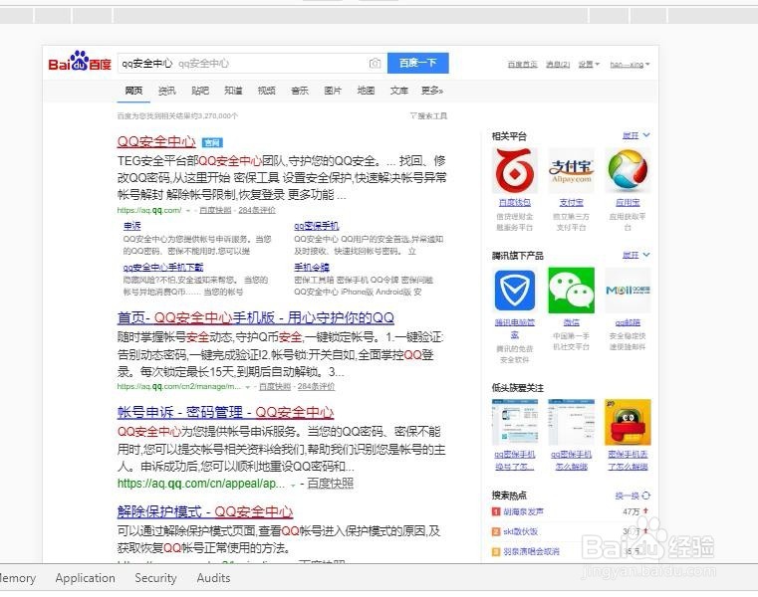Open the 音乐 tab
Viewport: 758px width, 597px height.
click(x=300, y=91)
